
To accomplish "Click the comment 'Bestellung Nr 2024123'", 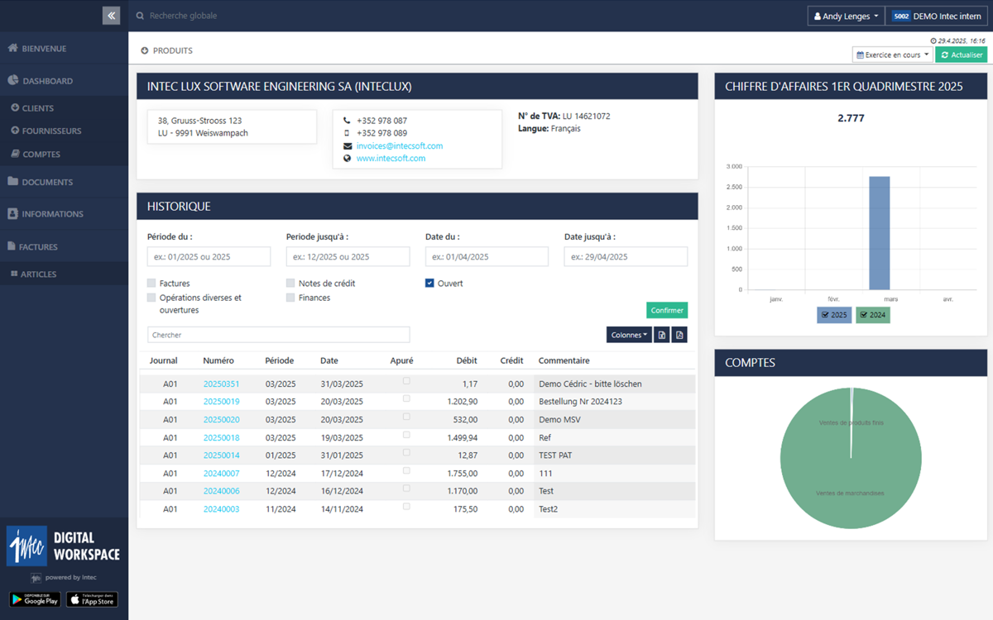I will [580, 402].
